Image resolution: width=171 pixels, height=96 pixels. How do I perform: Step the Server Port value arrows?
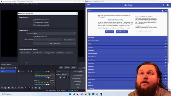75,33
